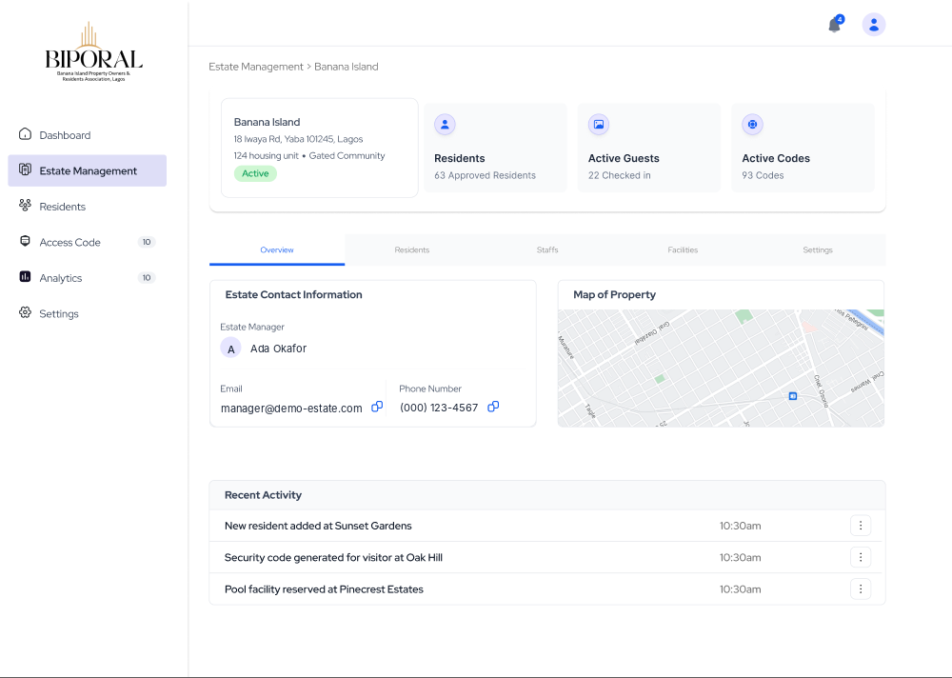The width and height of the screenshot is (952, 678).
Task: Click the "63 Approved Residents" text
Action: [x=486, y=175]
